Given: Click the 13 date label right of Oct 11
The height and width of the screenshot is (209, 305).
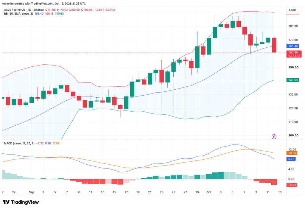Looking at the screenshot, I should pyautogui.click(x=280, y=192).
